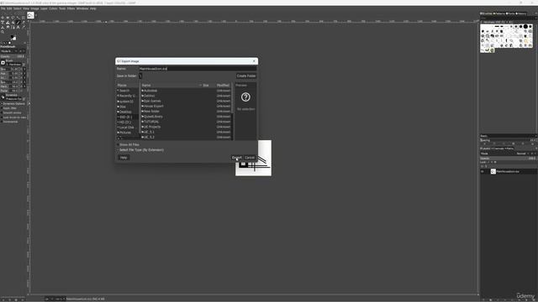This screenshot has height=302, width=538.
Task: Click Cancel in the Export Image dialog
Action: pyautogui.click(x=250, y=158)
